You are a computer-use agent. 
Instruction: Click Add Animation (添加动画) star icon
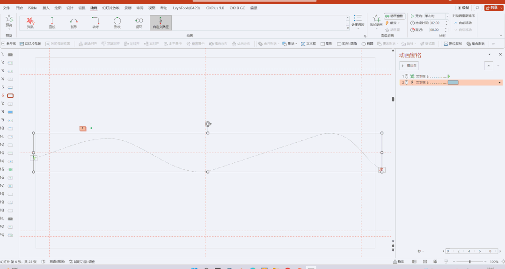376,19
